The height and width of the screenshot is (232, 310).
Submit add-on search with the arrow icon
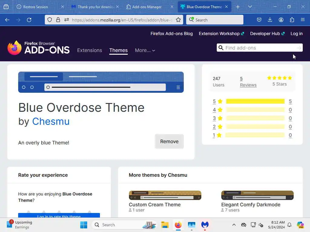[x=299, y=48]
